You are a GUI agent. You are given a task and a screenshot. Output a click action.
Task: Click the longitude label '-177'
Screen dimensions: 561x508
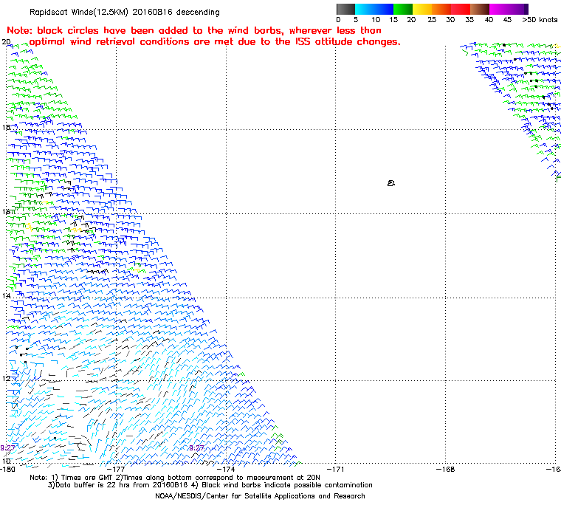(x=117, y=469)
